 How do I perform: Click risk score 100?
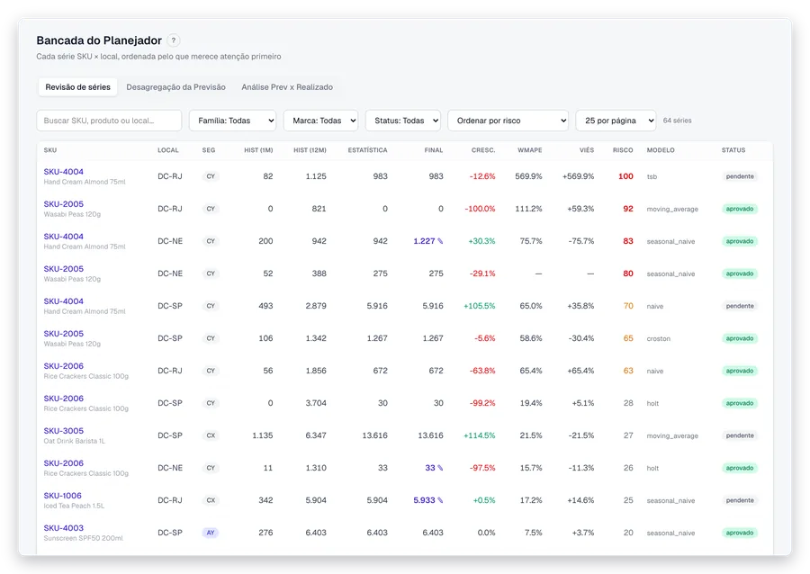coord(625,176)
